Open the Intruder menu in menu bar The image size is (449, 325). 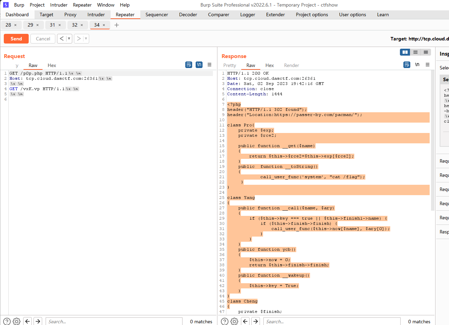pos(59,5)
